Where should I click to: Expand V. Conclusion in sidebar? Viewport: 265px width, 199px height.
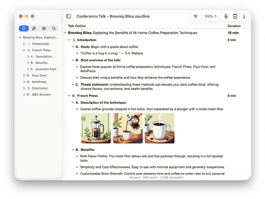tap(24, 88)
